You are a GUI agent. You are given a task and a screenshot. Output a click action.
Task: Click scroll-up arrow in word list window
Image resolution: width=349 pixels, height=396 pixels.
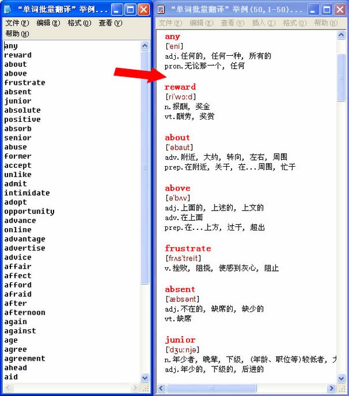[x=145, y=45]
